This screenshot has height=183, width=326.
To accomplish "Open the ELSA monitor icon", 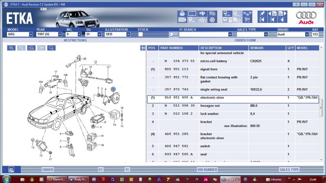I will click(x=227, y=14).
